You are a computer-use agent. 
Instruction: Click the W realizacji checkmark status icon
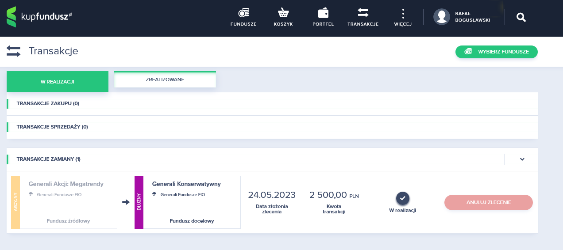pyautogui.click(x=403, y=198)
